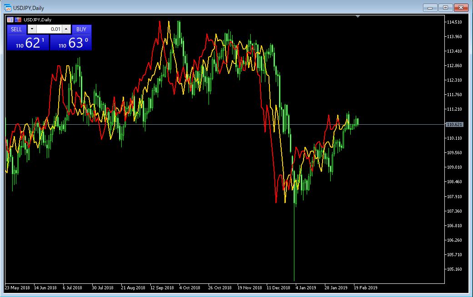This screenshot has height=297, width=473.
Task: Close the USDJPY,Daily chart window
Action: pos(461,8)
